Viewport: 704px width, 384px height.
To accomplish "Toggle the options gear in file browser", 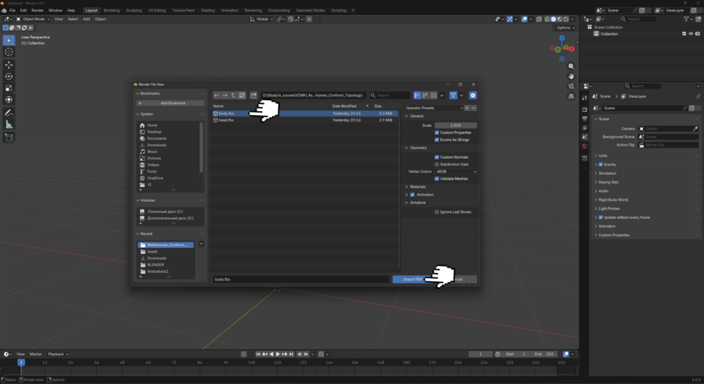I will (472, 95).
